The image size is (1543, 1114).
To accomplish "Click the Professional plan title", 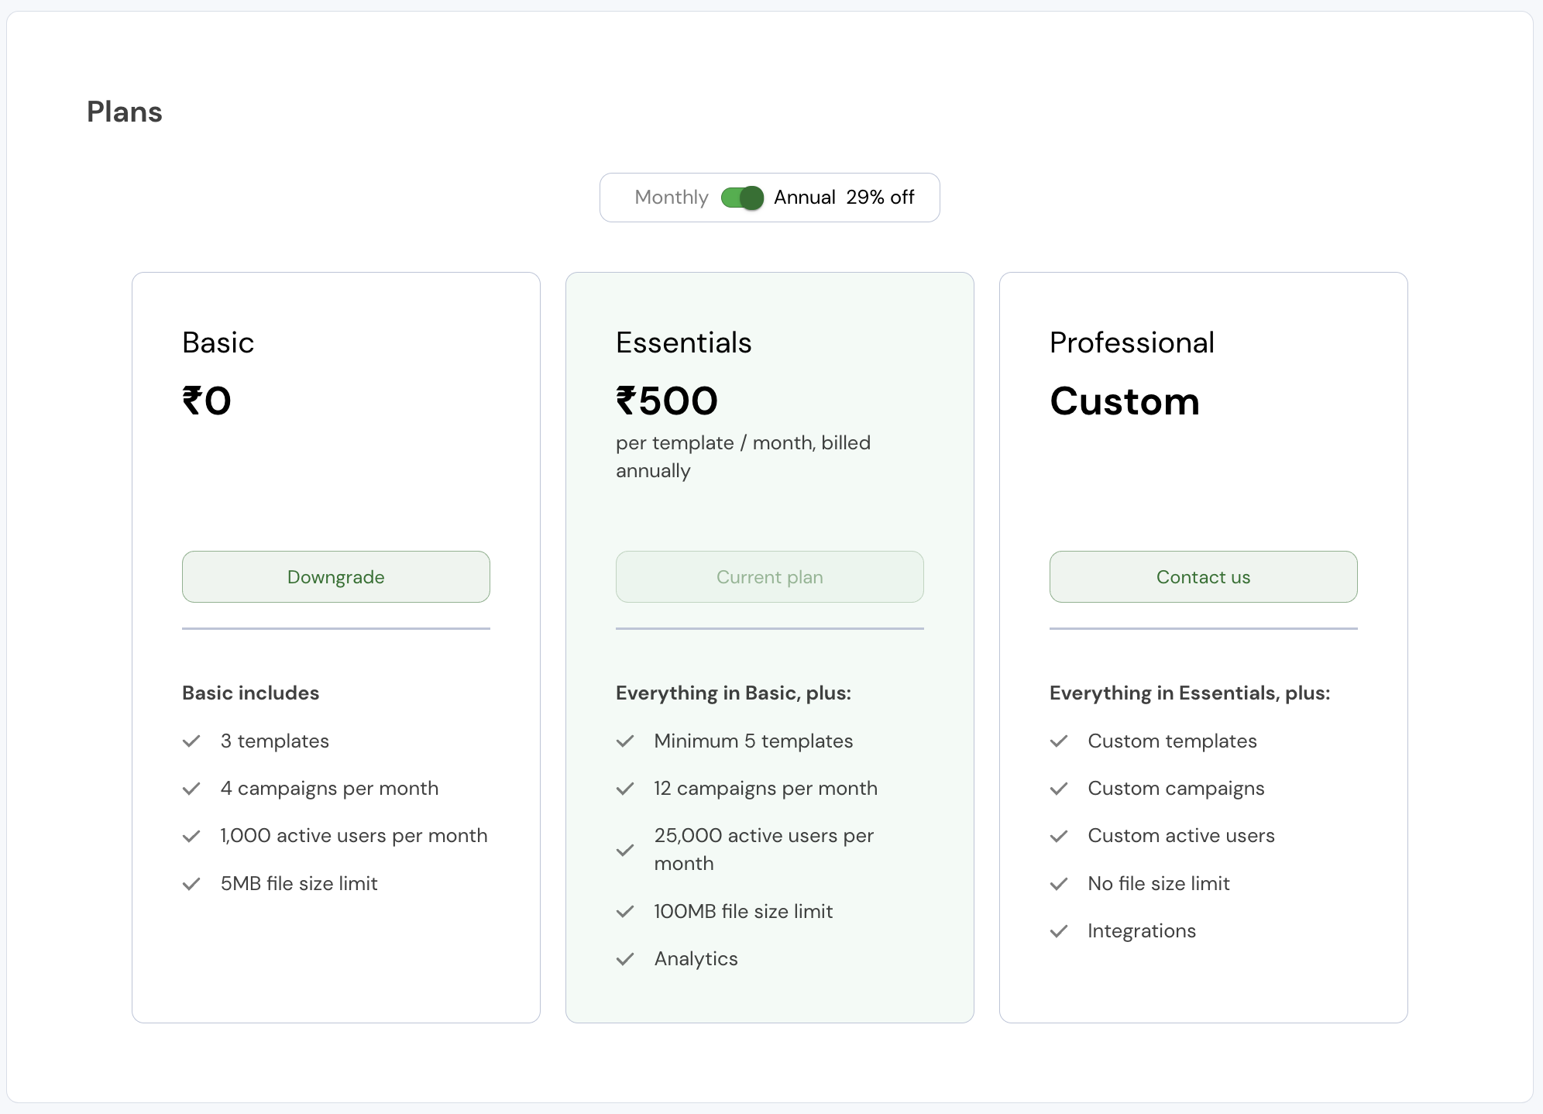I will click(1132, 342).
